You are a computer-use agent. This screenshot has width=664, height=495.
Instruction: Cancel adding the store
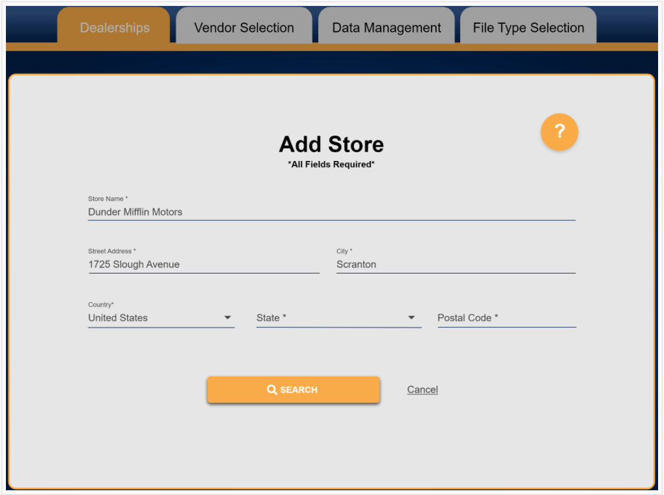422,389
